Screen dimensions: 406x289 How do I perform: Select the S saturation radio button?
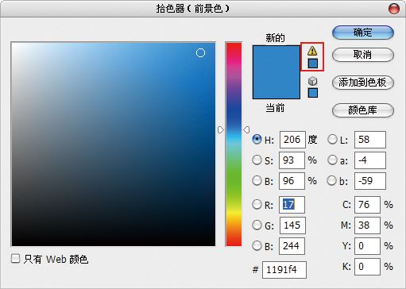pyautogui.click(x=257, y=160)
